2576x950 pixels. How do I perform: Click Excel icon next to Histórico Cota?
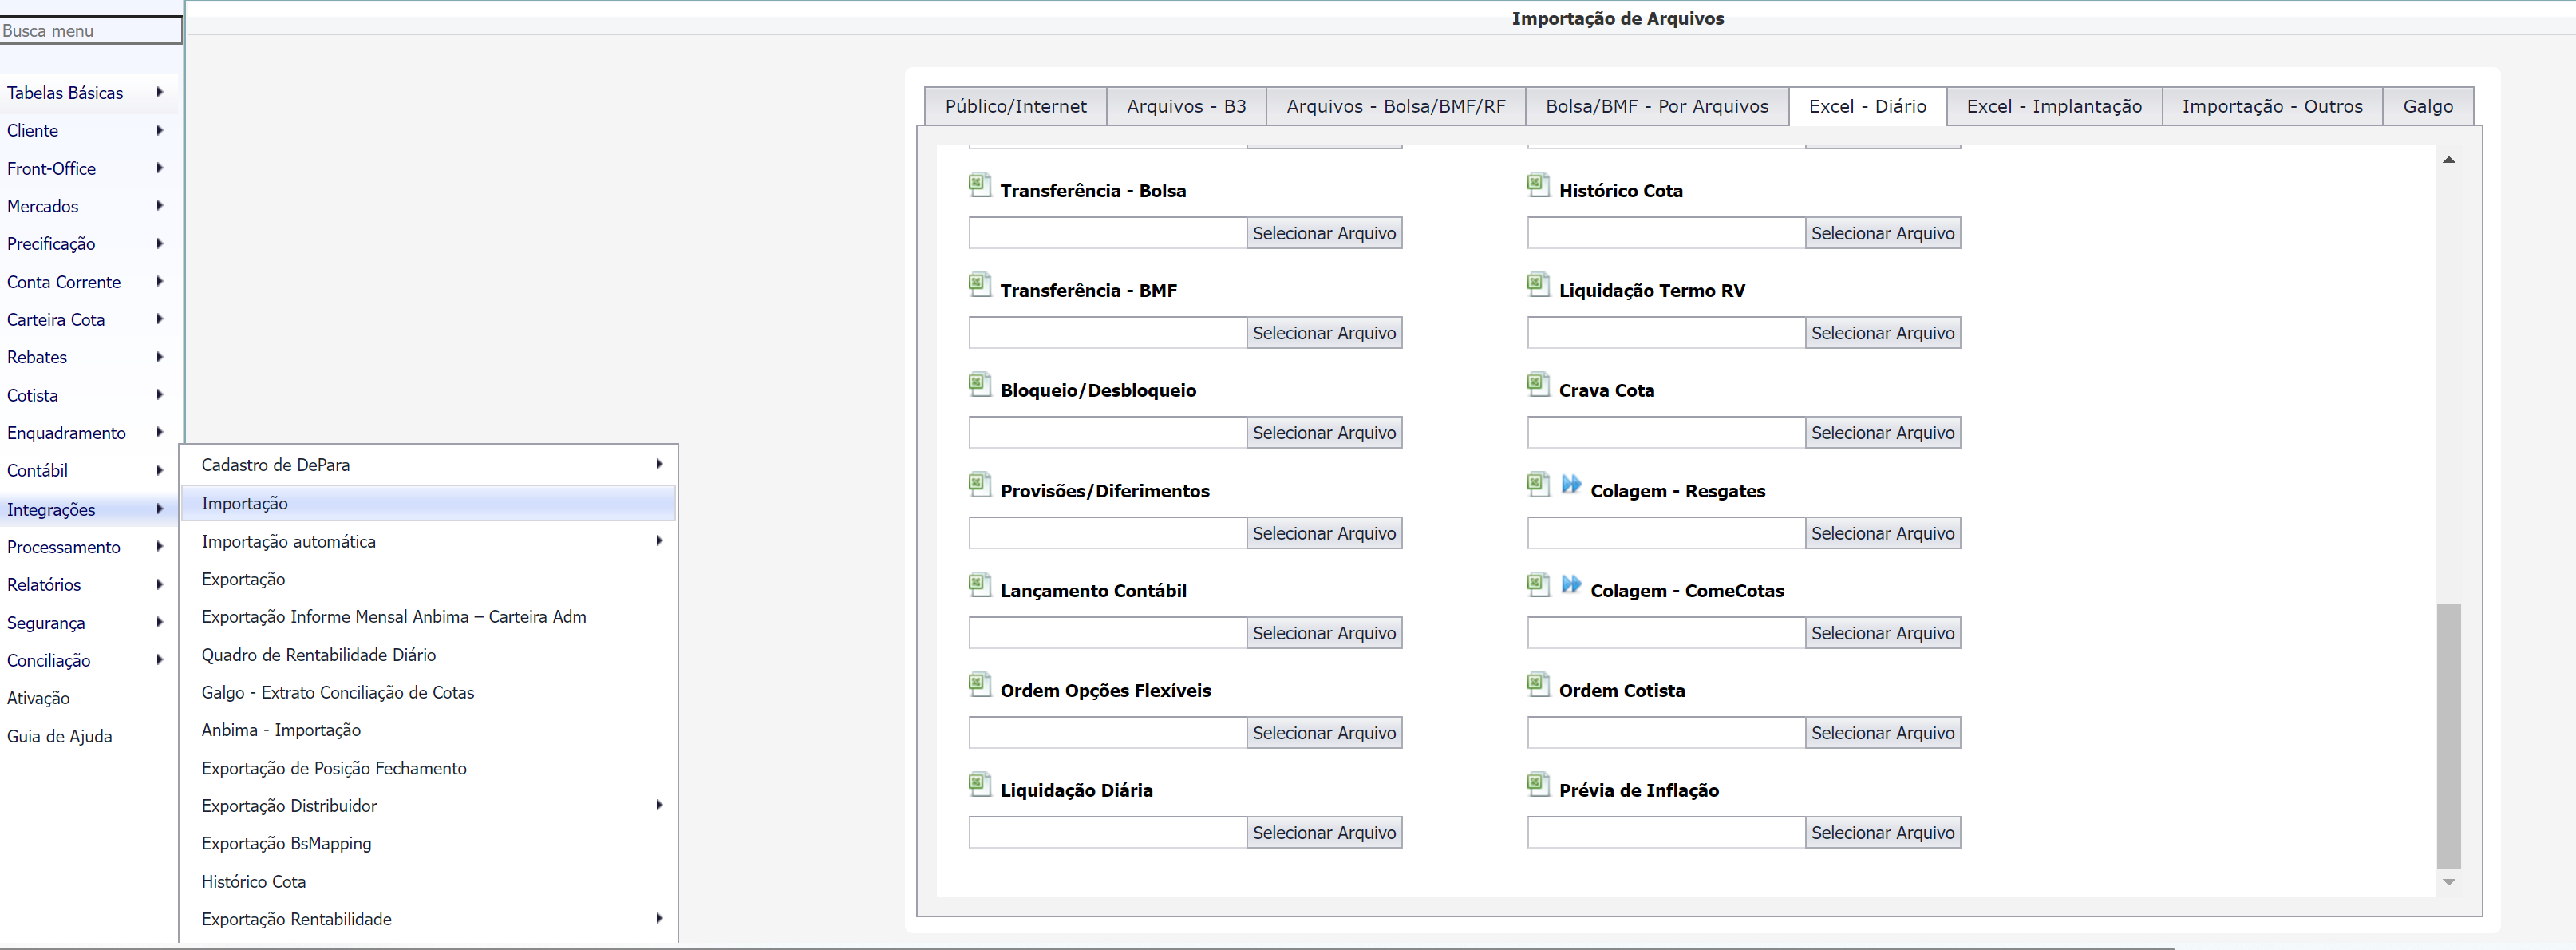pyautogui.click(x=1538, y=184)
